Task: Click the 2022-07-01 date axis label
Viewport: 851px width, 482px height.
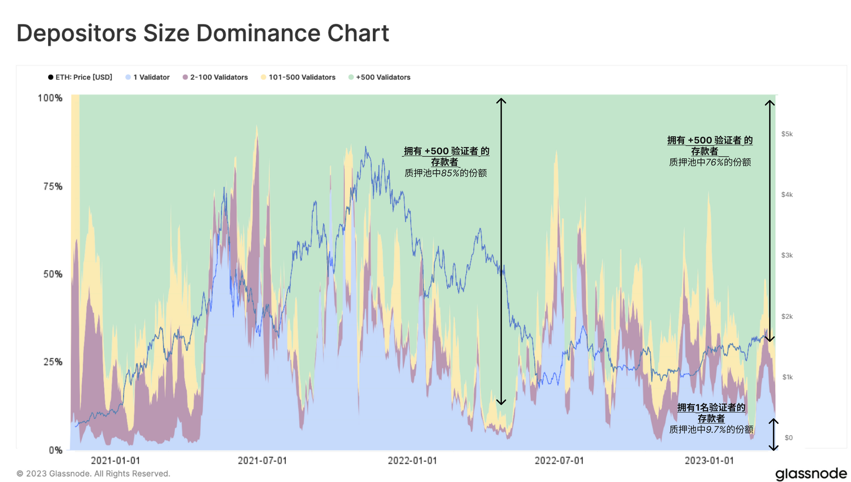Action: coord(559,460)
